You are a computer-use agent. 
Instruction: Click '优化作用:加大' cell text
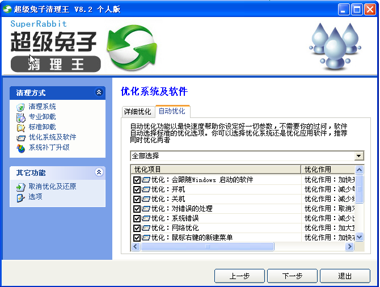coord(330,228)
